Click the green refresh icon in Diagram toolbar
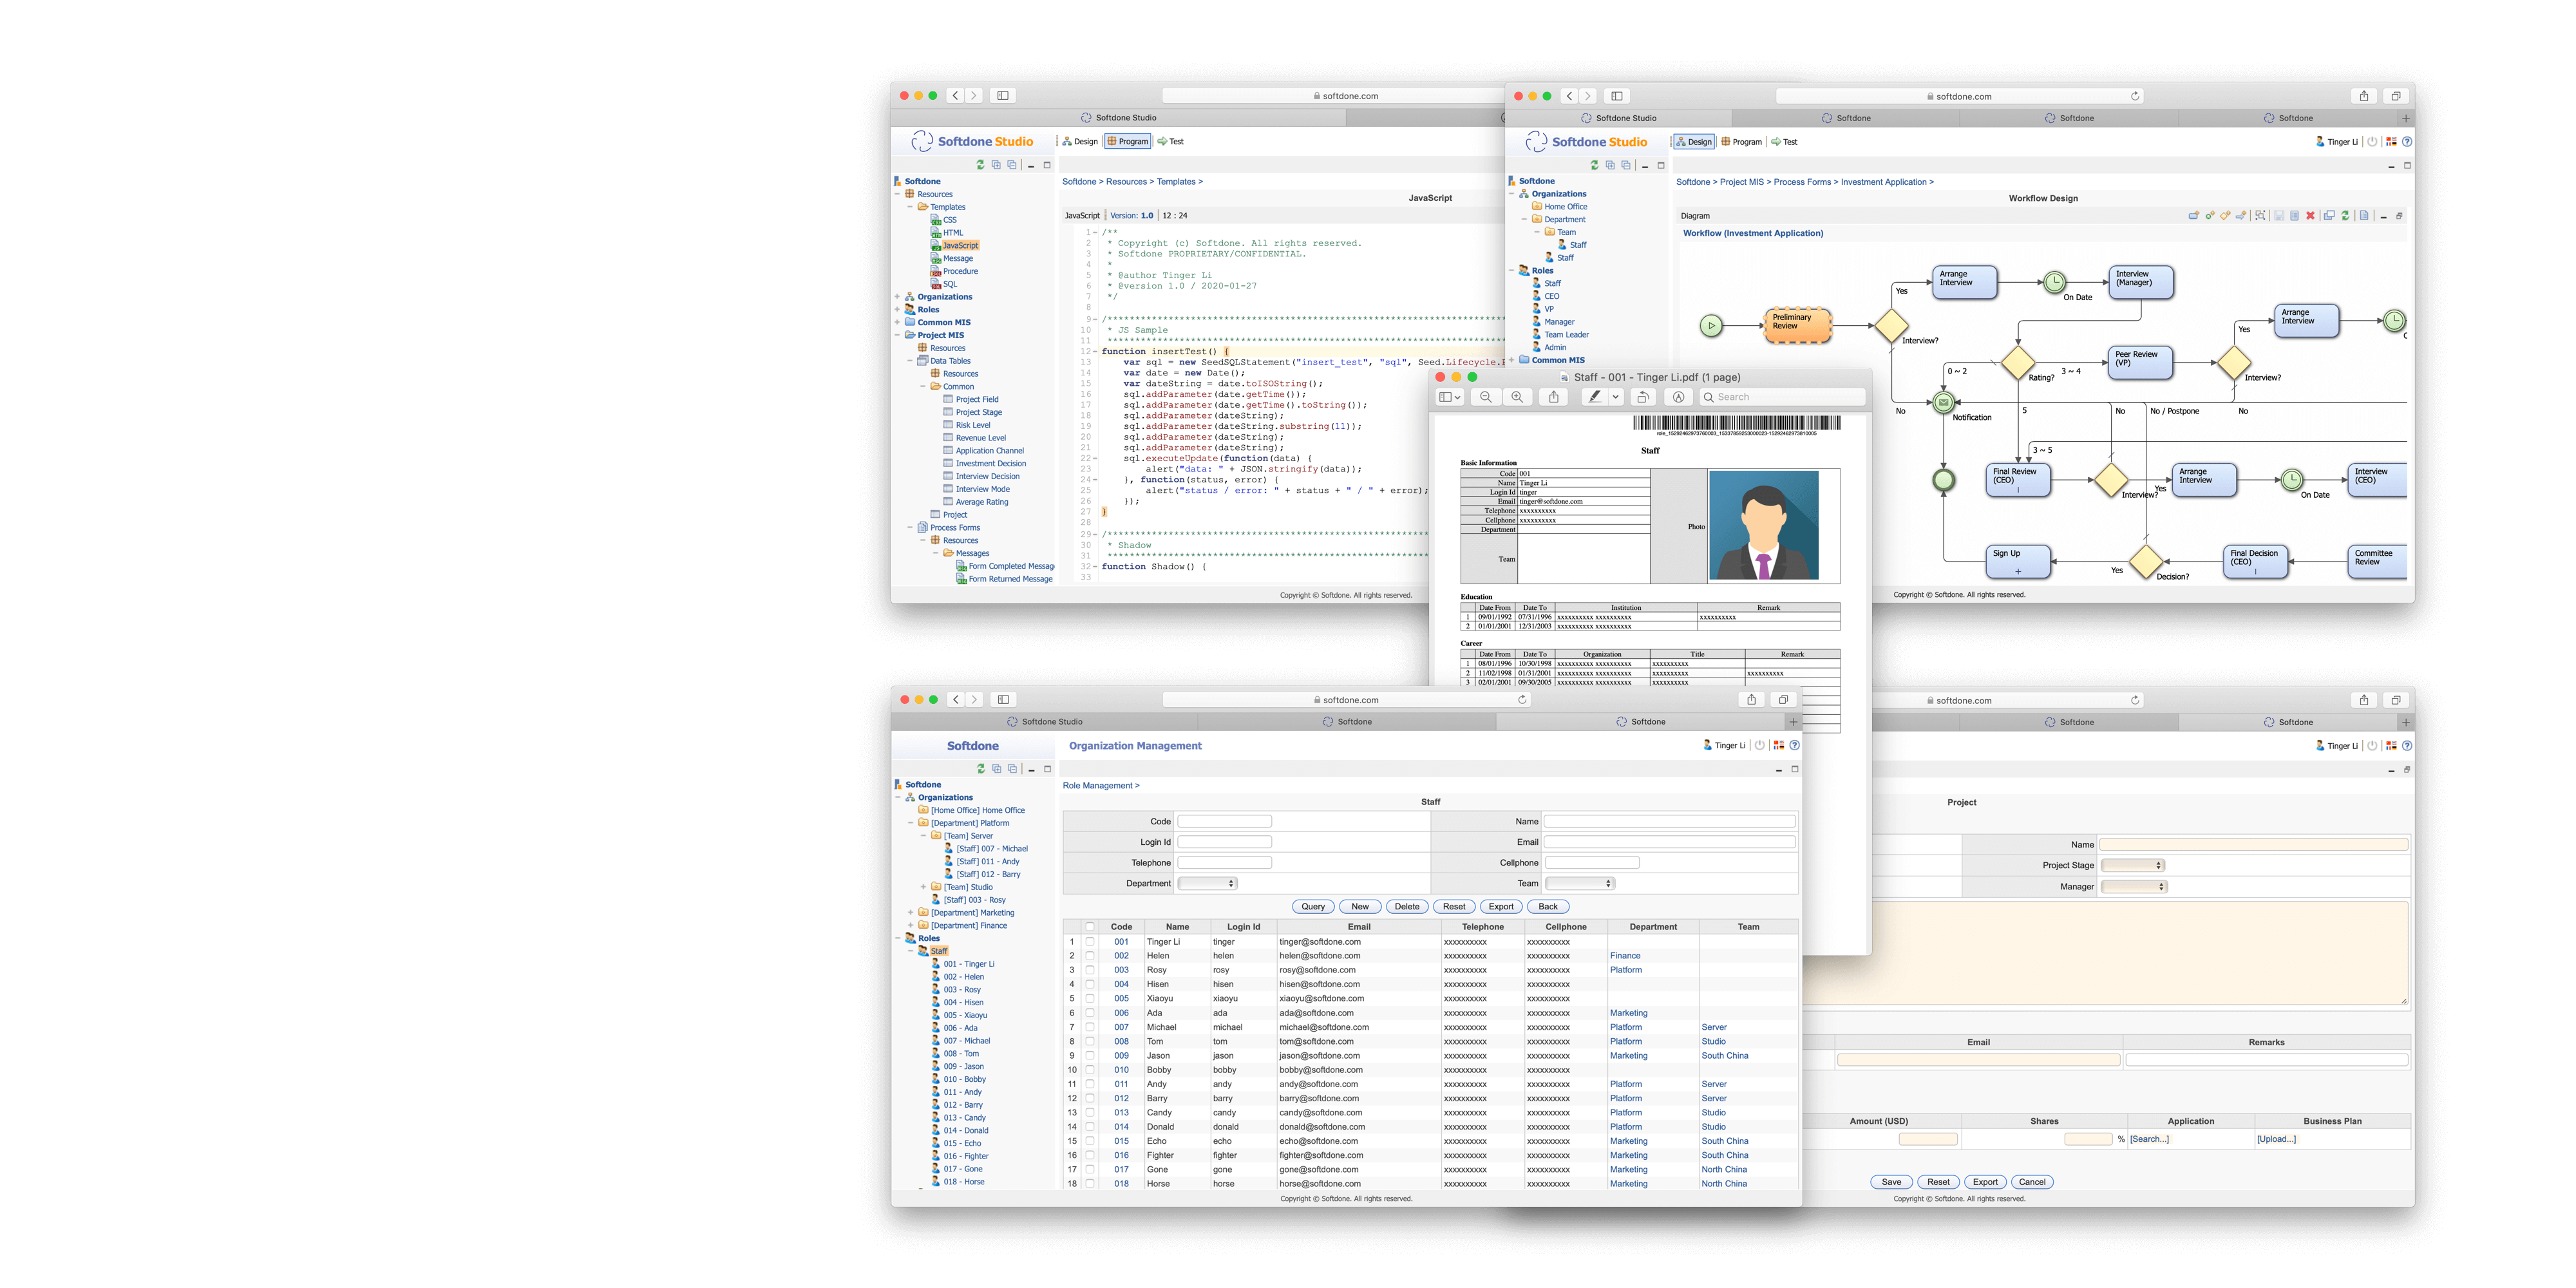 (x=2346, y=216)
